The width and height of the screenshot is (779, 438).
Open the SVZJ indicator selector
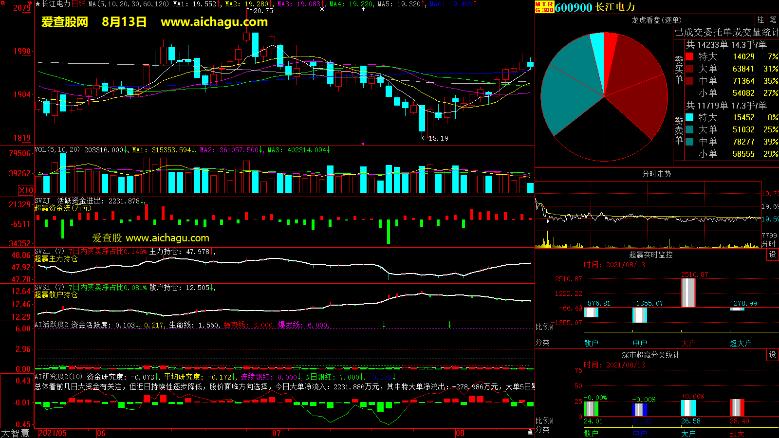pos(42,201)
